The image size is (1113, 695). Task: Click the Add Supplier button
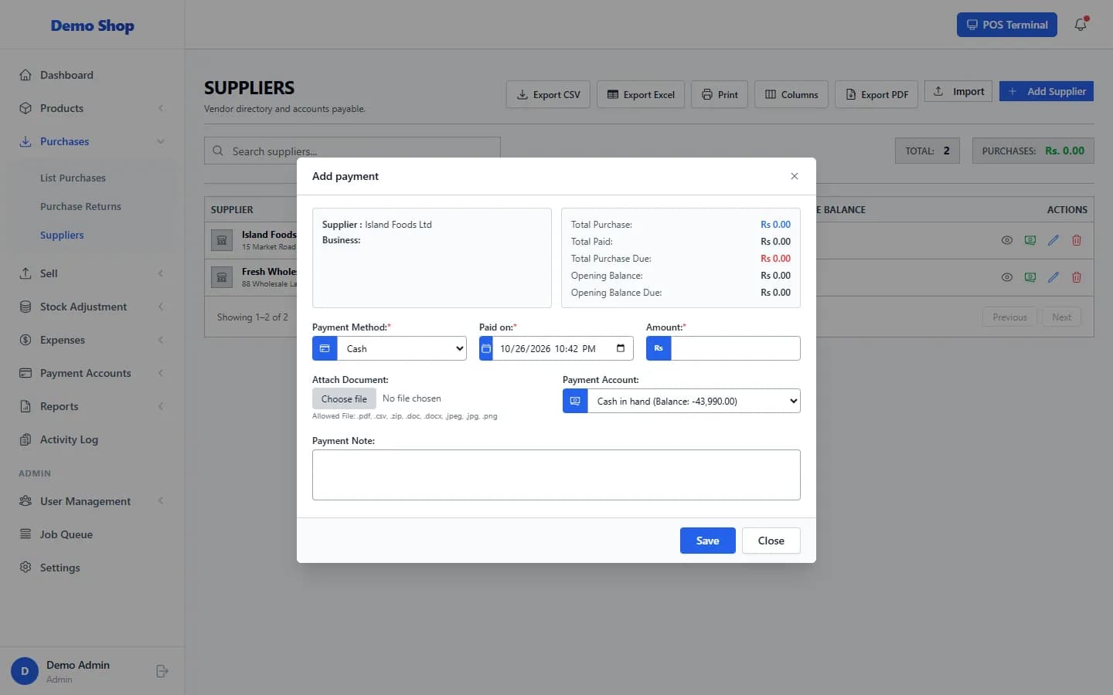[1047, 91]
